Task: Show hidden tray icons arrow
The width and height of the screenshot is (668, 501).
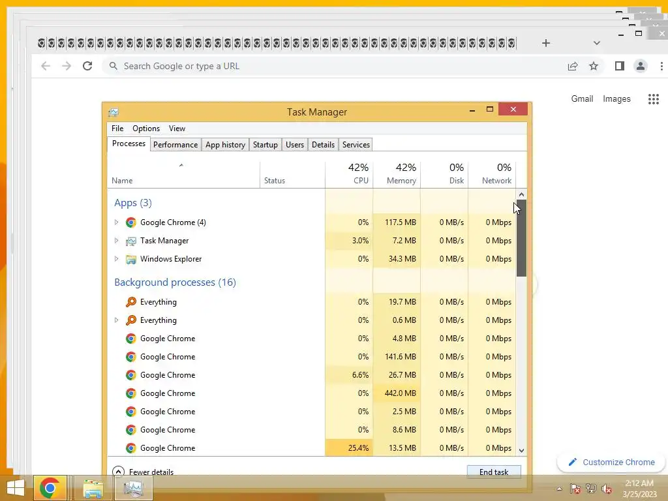Action: [x=559, y=489]
